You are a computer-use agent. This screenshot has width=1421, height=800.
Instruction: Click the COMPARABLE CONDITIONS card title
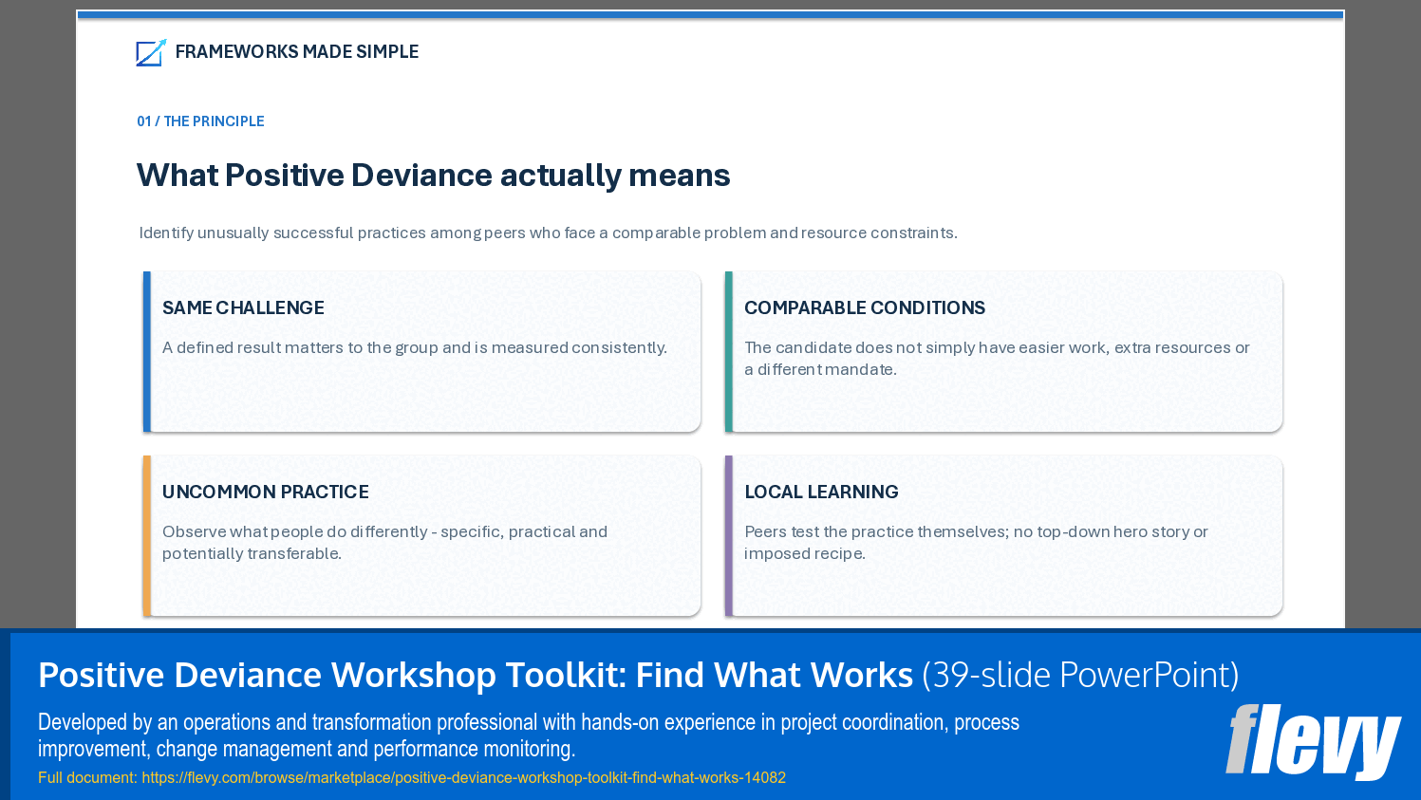pos(865,307)
